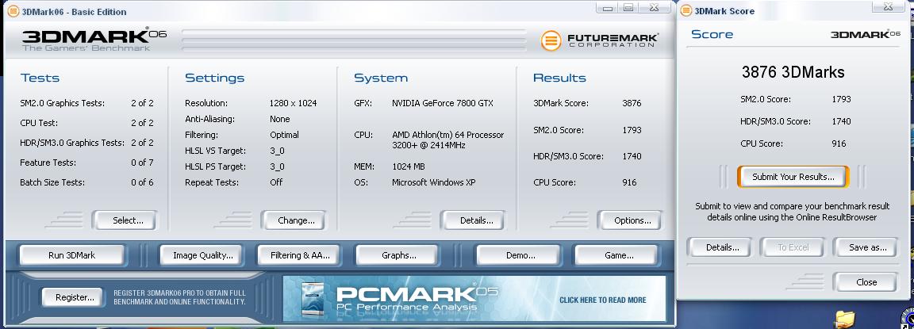Click Save as... in Score window
Viewport: 914px width, 329px height.
point(867,247)
